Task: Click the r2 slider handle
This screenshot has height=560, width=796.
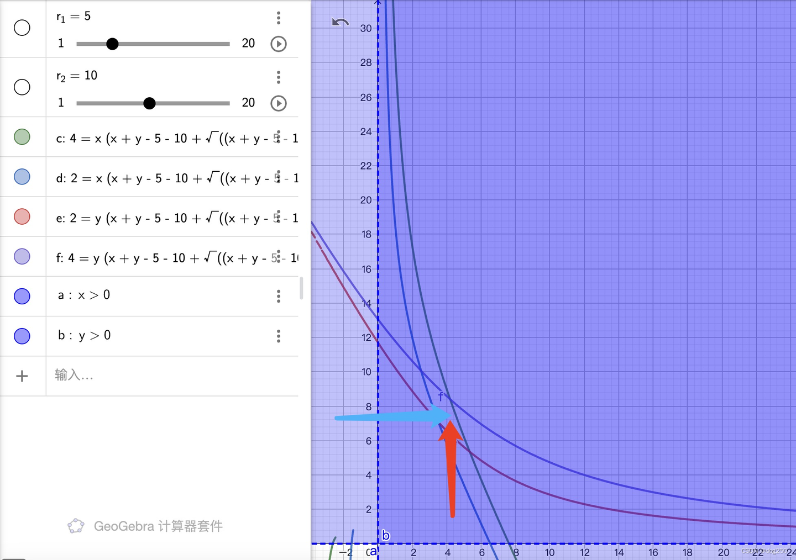Action: (149, 103)
